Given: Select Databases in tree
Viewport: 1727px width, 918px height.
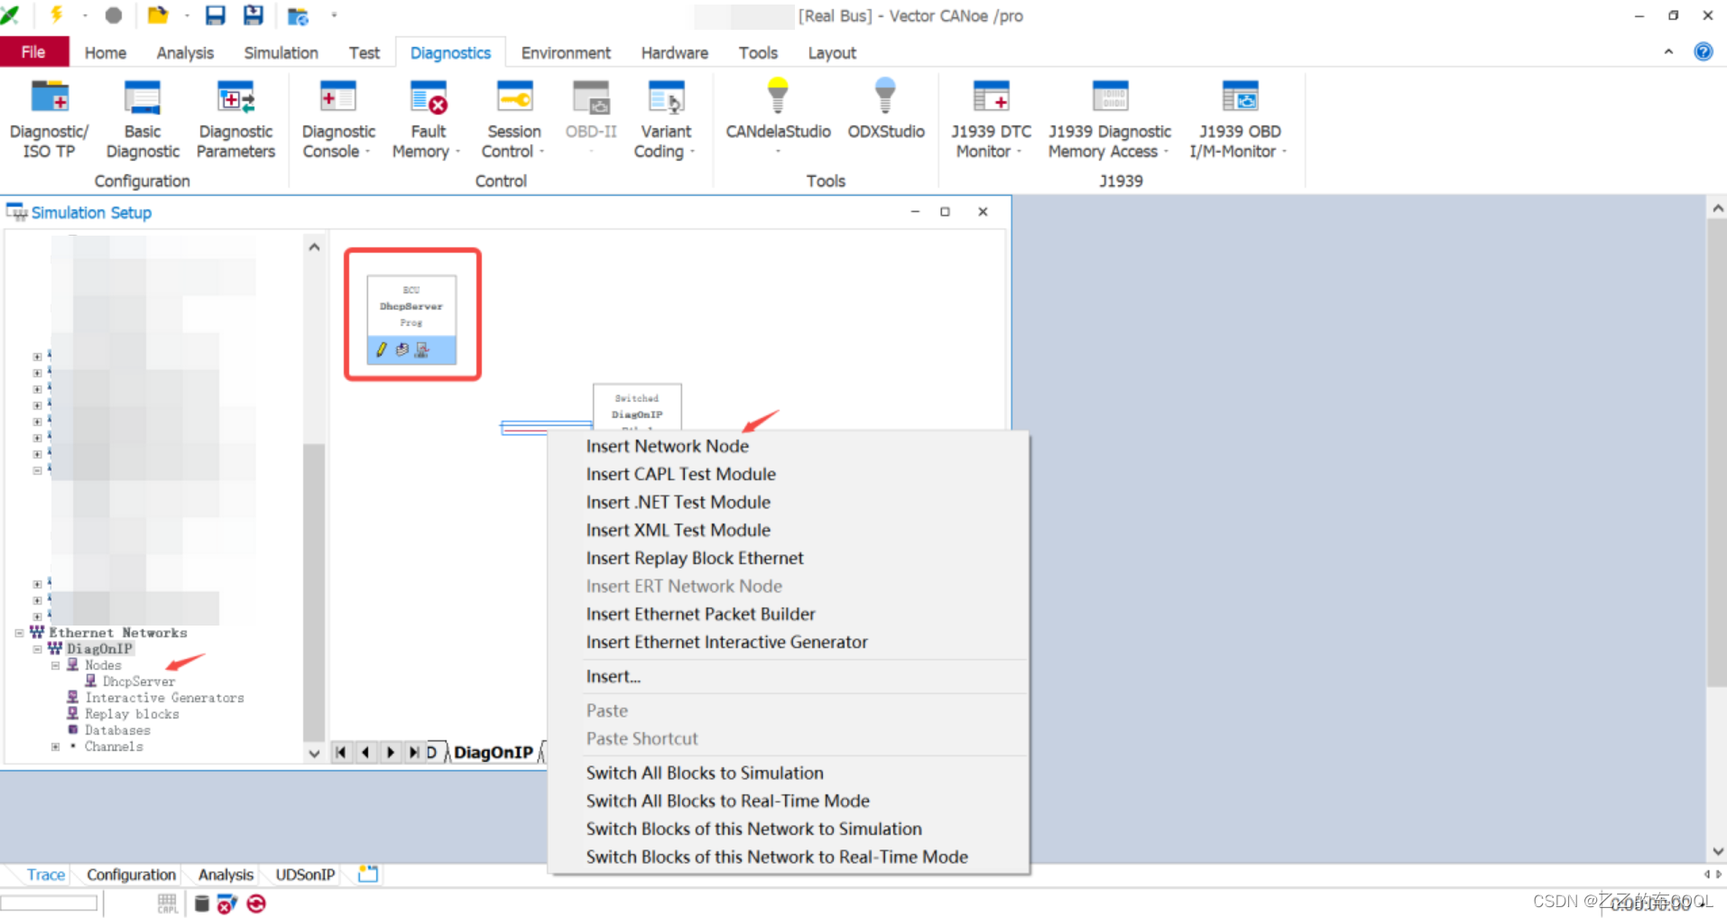Looking at the screenshot, I should pyautogui.click(x=117, y=730).
